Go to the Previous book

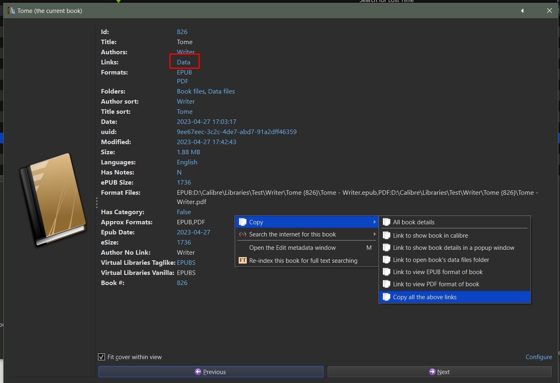(211, 372)
